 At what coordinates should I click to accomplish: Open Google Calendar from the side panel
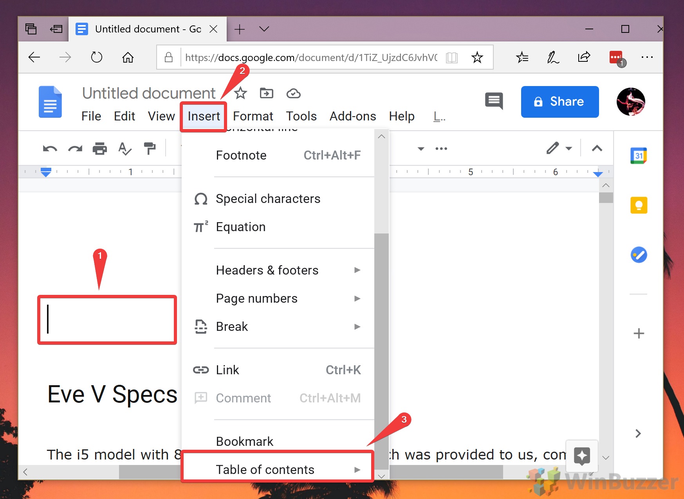(639, 155)
